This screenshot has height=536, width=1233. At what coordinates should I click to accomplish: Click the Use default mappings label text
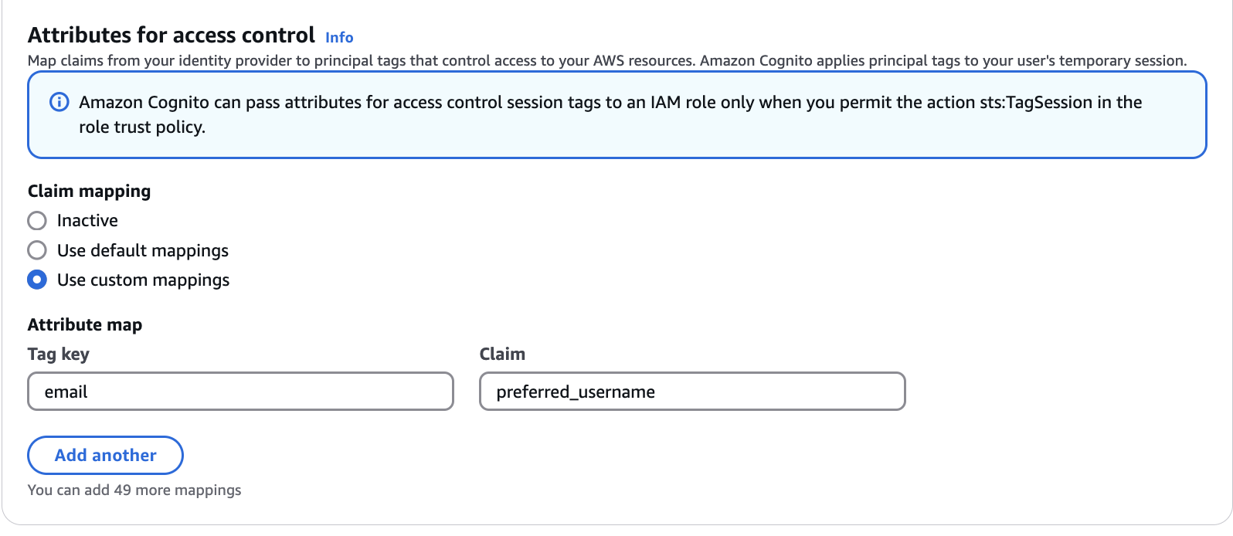pyautogui.click(x=143, y=250)
